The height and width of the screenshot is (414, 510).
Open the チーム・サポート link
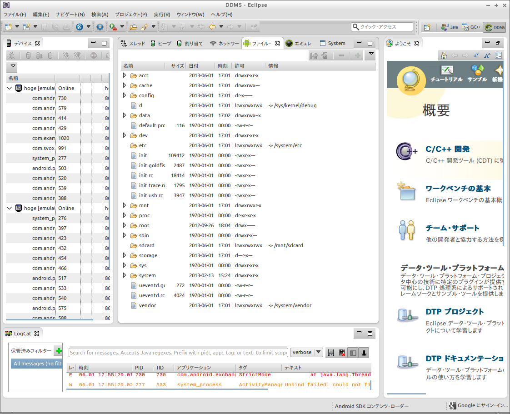point(452,228)
